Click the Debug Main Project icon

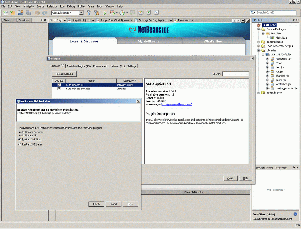coord(112,13)
